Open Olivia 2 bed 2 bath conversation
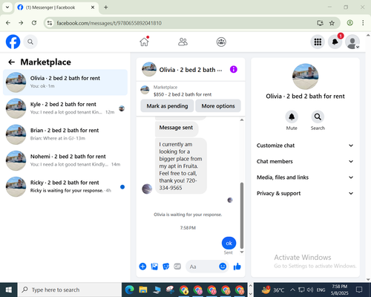 65,82
